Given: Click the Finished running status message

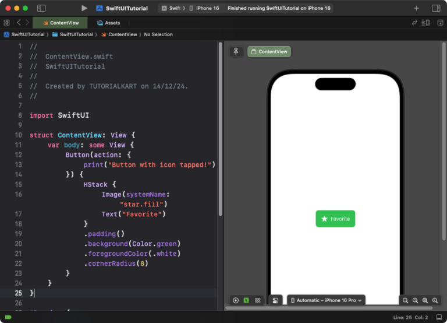Looking at the screenshot, I should pyautogui.click(x=279, y=8).
